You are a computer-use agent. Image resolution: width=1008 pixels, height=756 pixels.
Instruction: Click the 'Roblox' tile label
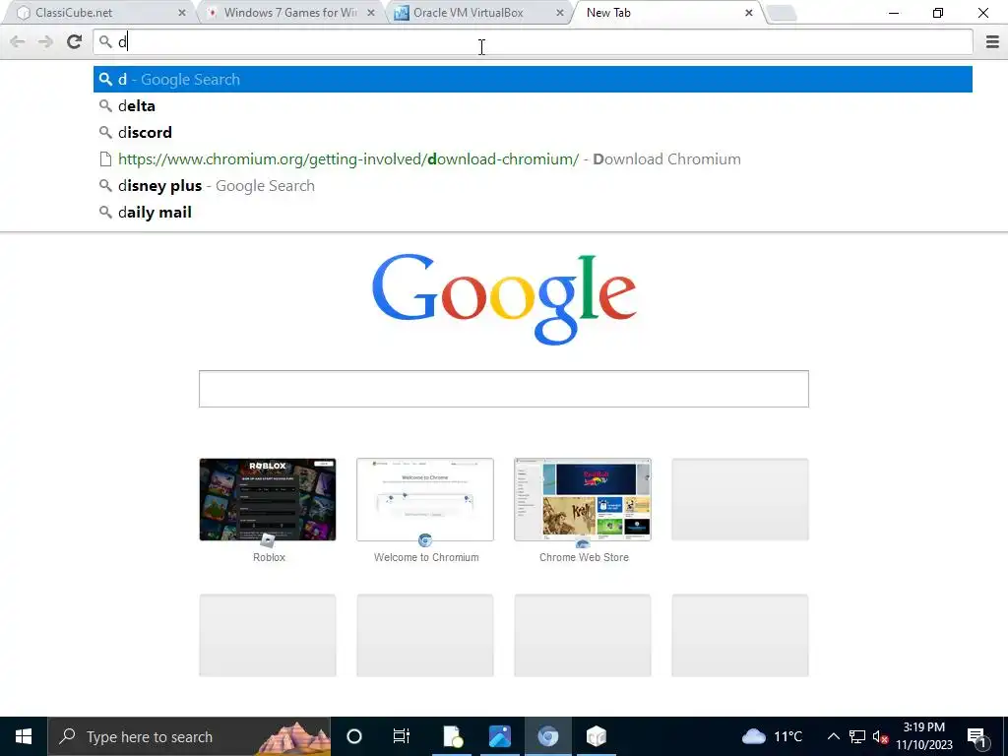[269, 557]
